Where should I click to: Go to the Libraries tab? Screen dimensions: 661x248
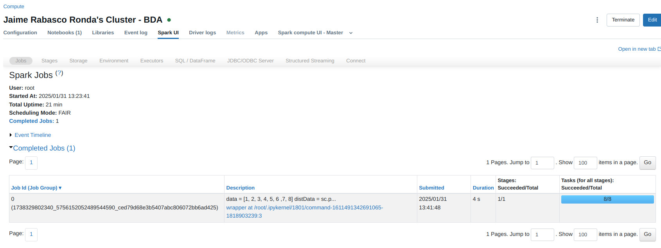tap(103, 33)
